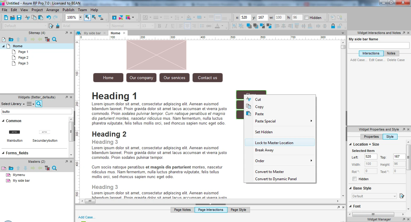Open the Page Style tab

(238, 210)
